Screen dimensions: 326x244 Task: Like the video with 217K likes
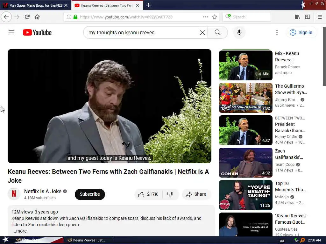tap(148, 194)
